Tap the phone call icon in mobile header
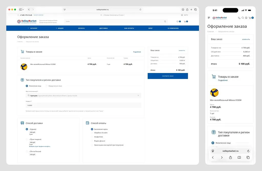This screenshot has width=262, height=171. point(239,18)
